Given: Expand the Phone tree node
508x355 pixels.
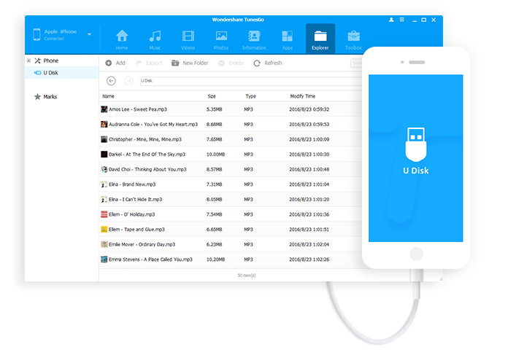Looking at the screenshot, I should (x=29, y=61).
